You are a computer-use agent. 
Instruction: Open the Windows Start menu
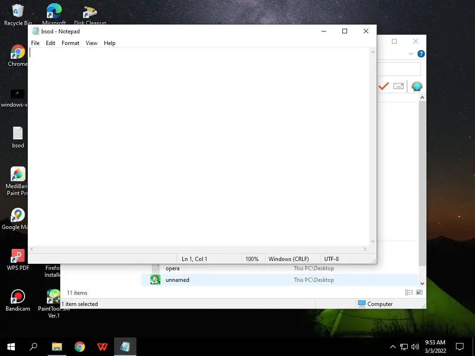point(11,347)
